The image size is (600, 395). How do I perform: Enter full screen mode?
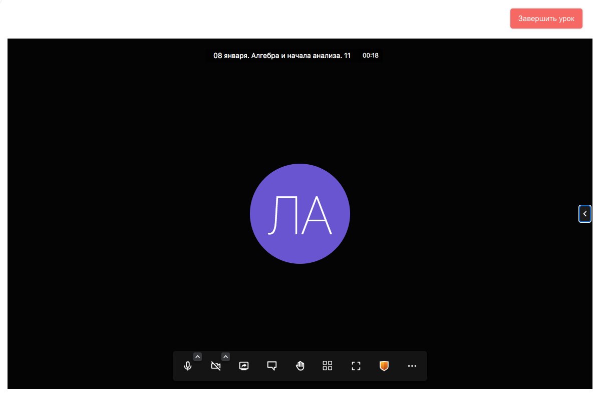tap(356, 366)
